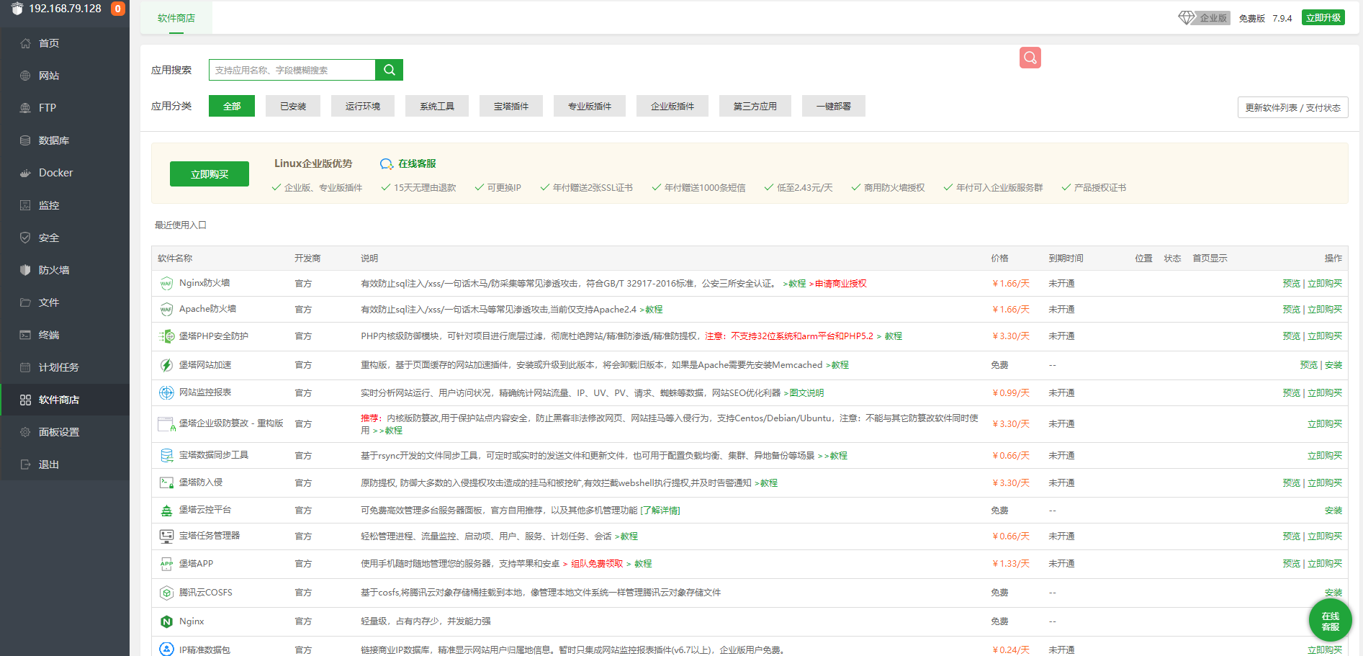Click the IP精准数据包 name
Screen dimensions: 1363x656
[x=204, y=650]
